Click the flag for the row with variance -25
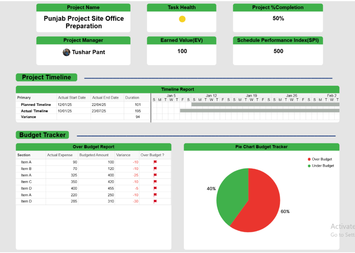The width and height of the screenshot is (355, 253). [x=155, y=175]
